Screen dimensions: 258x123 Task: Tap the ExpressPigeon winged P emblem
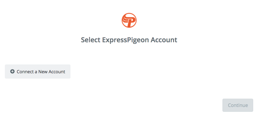coord(129,20)
